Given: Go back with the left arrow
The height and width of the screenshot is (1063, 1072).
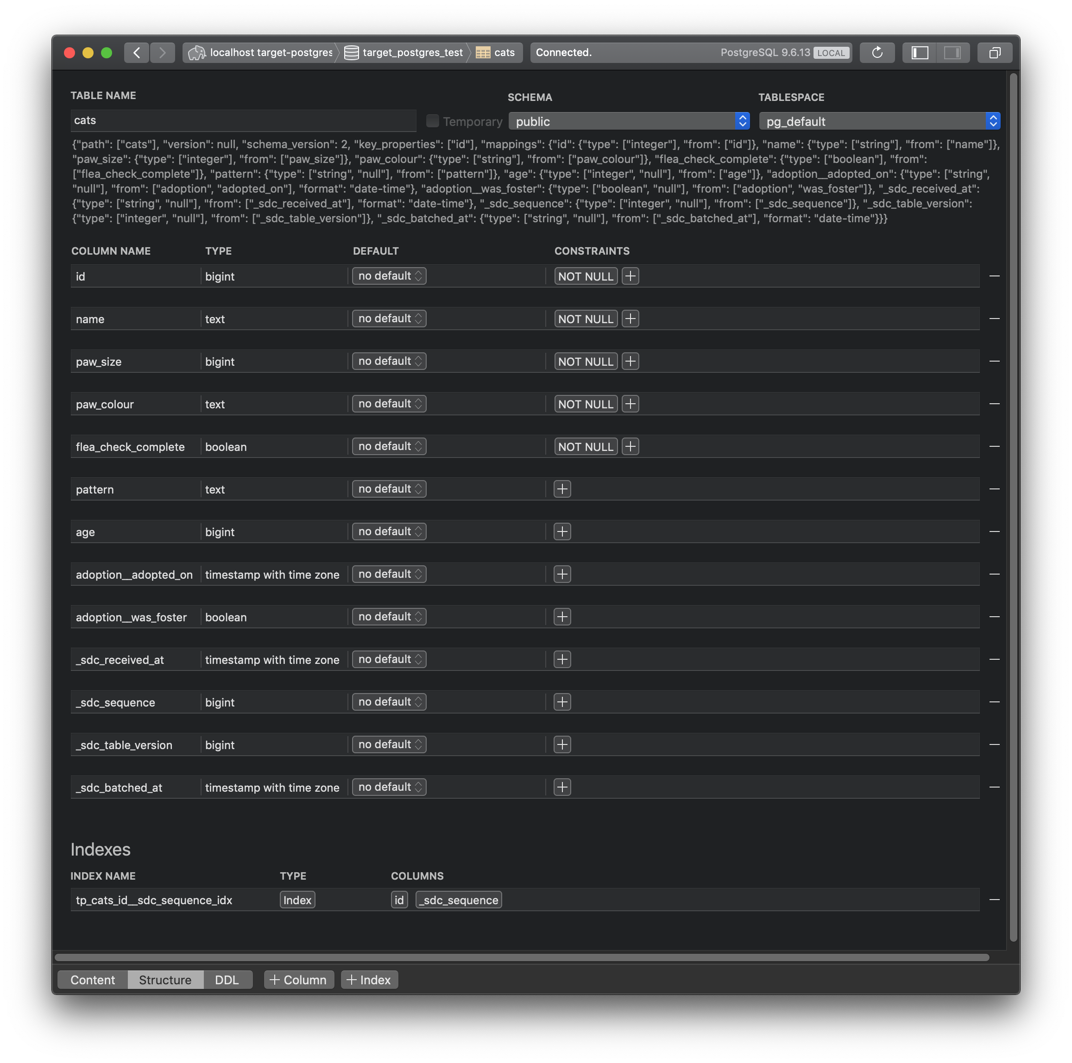Looking at the screenshot, I should [137, 53].
